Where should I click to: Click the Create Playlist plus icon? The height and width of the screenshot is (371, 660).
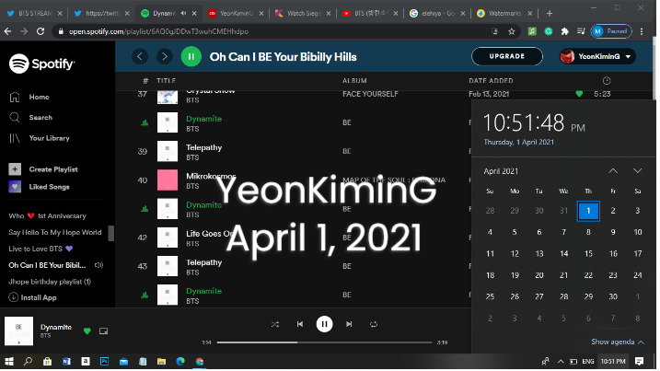click(15, 169)
